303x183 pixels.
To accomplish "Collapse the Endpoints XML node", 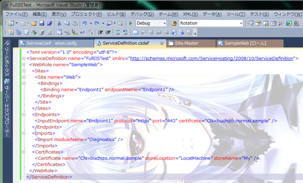I will coord(24,115).
